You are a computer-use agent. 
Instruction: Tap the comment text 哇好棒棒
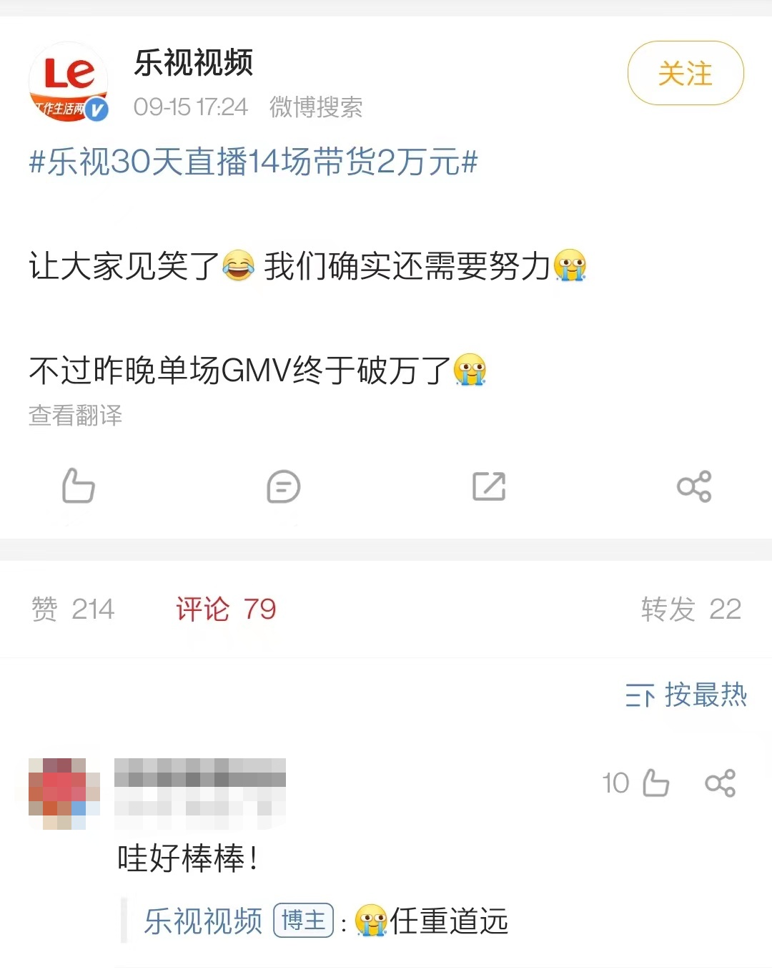pyautogui.click(x=188, y=858)
